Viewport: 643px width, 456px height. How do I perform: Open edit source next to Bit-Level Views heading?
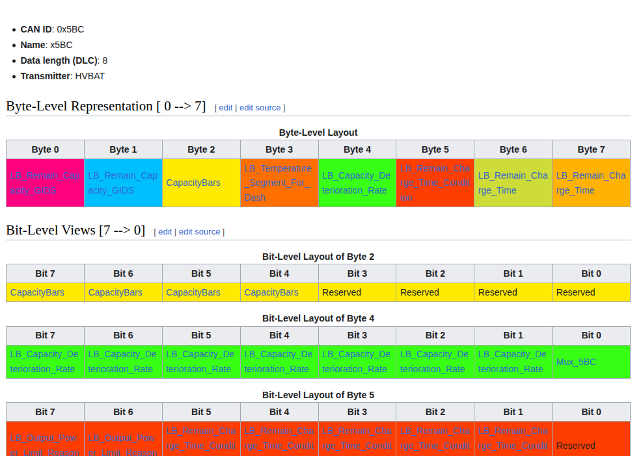[199, 232]
